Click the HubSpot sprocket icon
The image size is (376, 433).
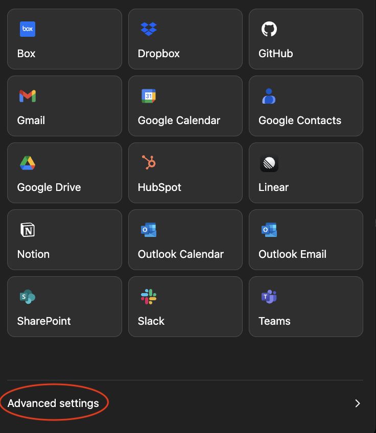point(149,163)
